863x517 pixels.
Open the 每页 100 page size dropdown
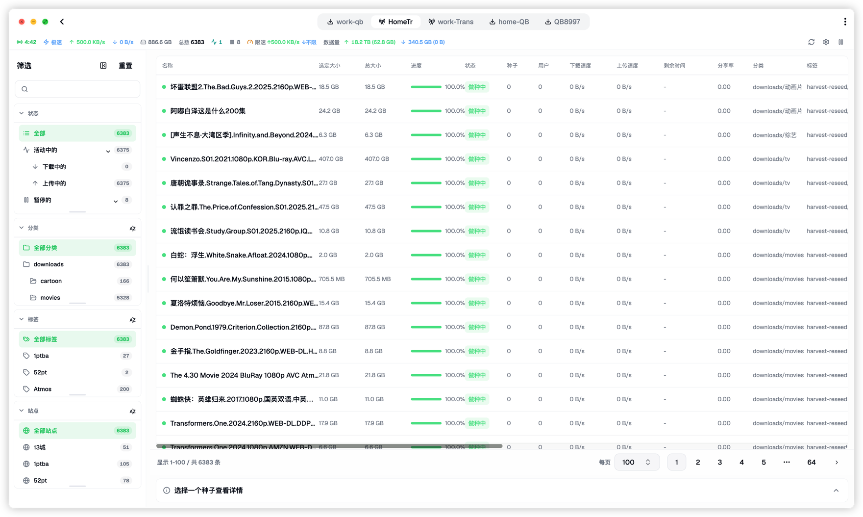tap(637, 463)
